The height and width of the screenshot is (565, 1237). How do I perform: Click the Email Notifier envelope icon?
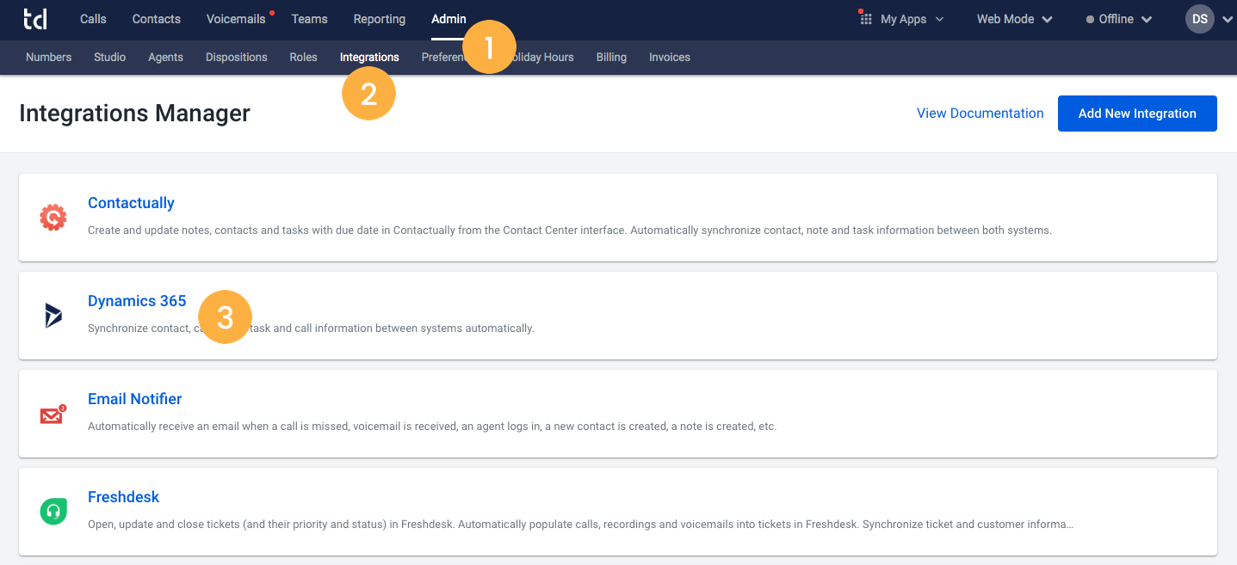tap(52, 414)
